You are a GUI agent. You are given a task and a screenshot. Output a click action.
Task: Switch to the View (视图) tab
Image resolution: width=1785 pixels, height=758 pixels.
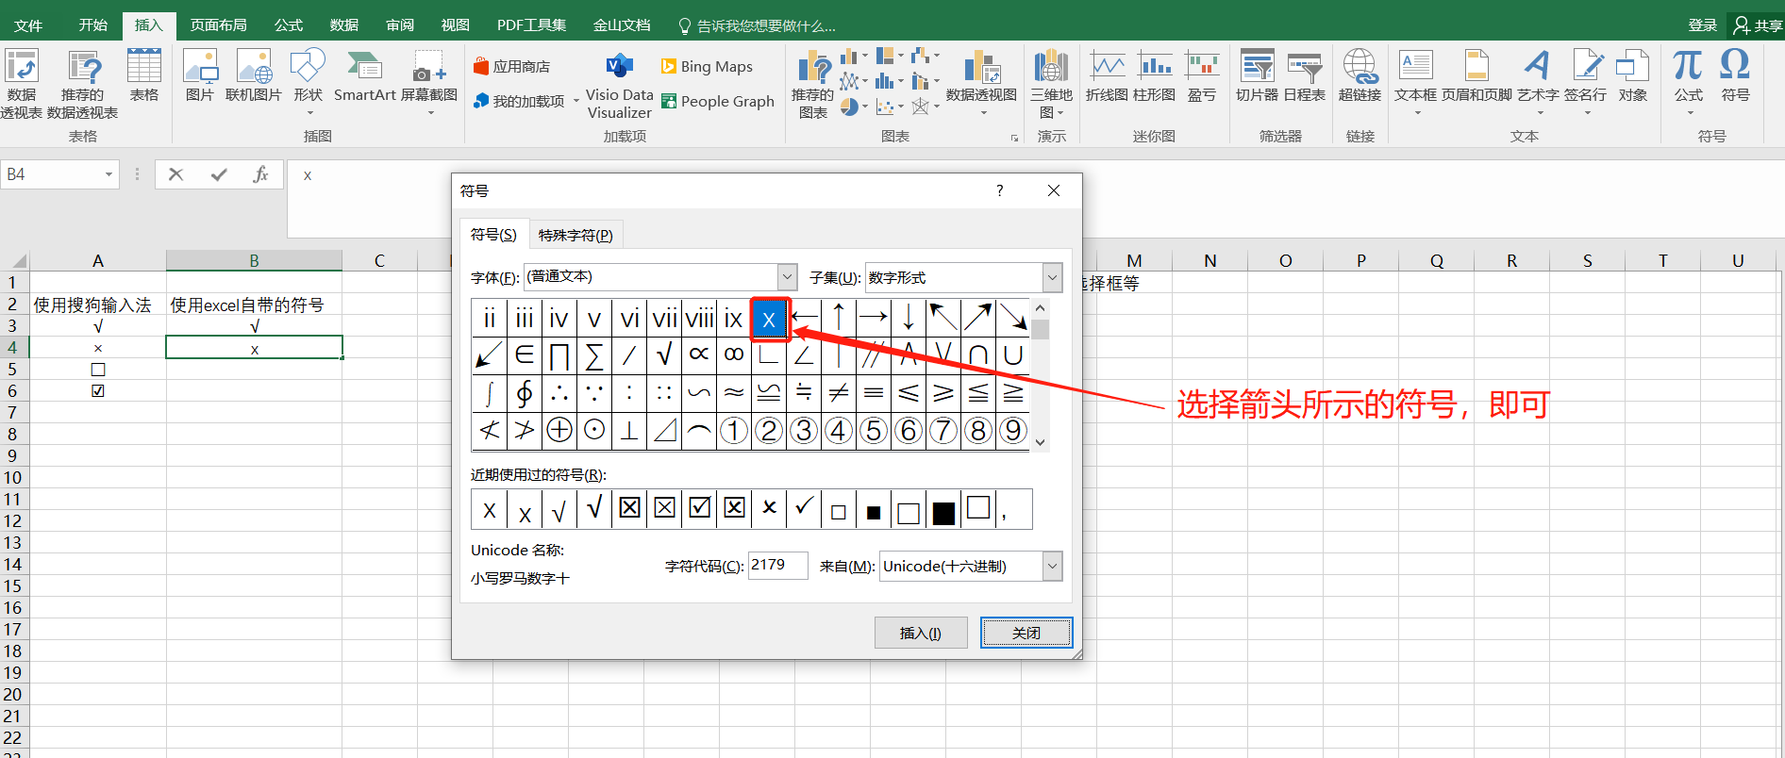pos(455,25)
